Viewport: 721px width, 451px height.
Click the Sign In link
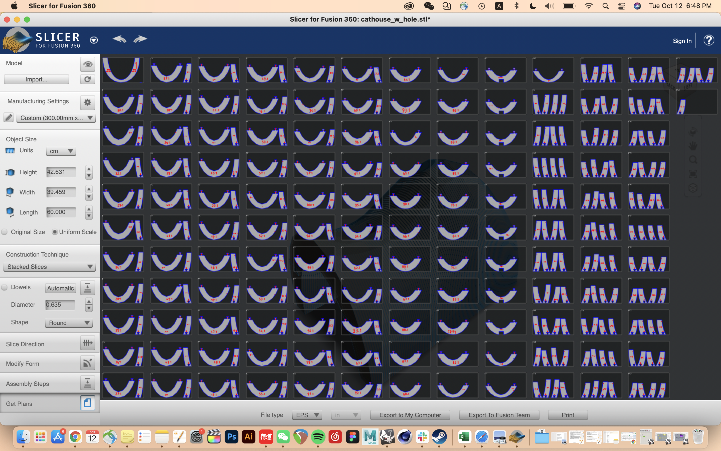pos(682,41)
